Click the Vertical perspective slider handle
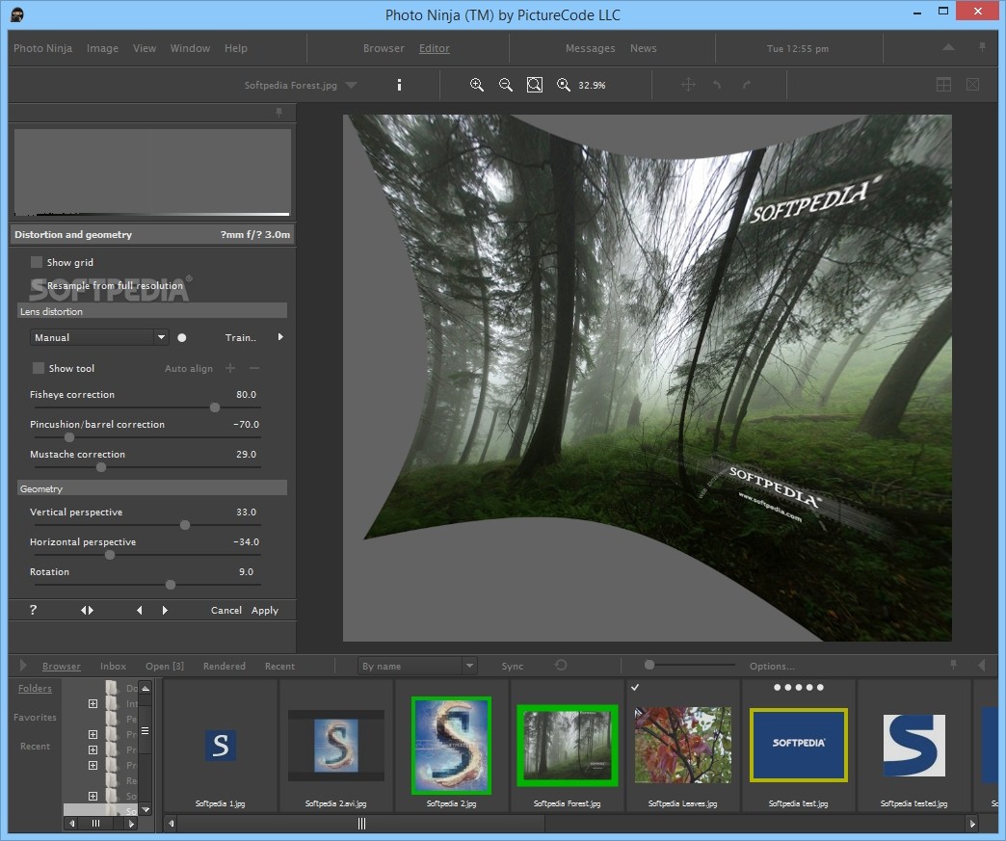Image resolution: width=1006 pixels, height=841 pixels. pos(185,525)
